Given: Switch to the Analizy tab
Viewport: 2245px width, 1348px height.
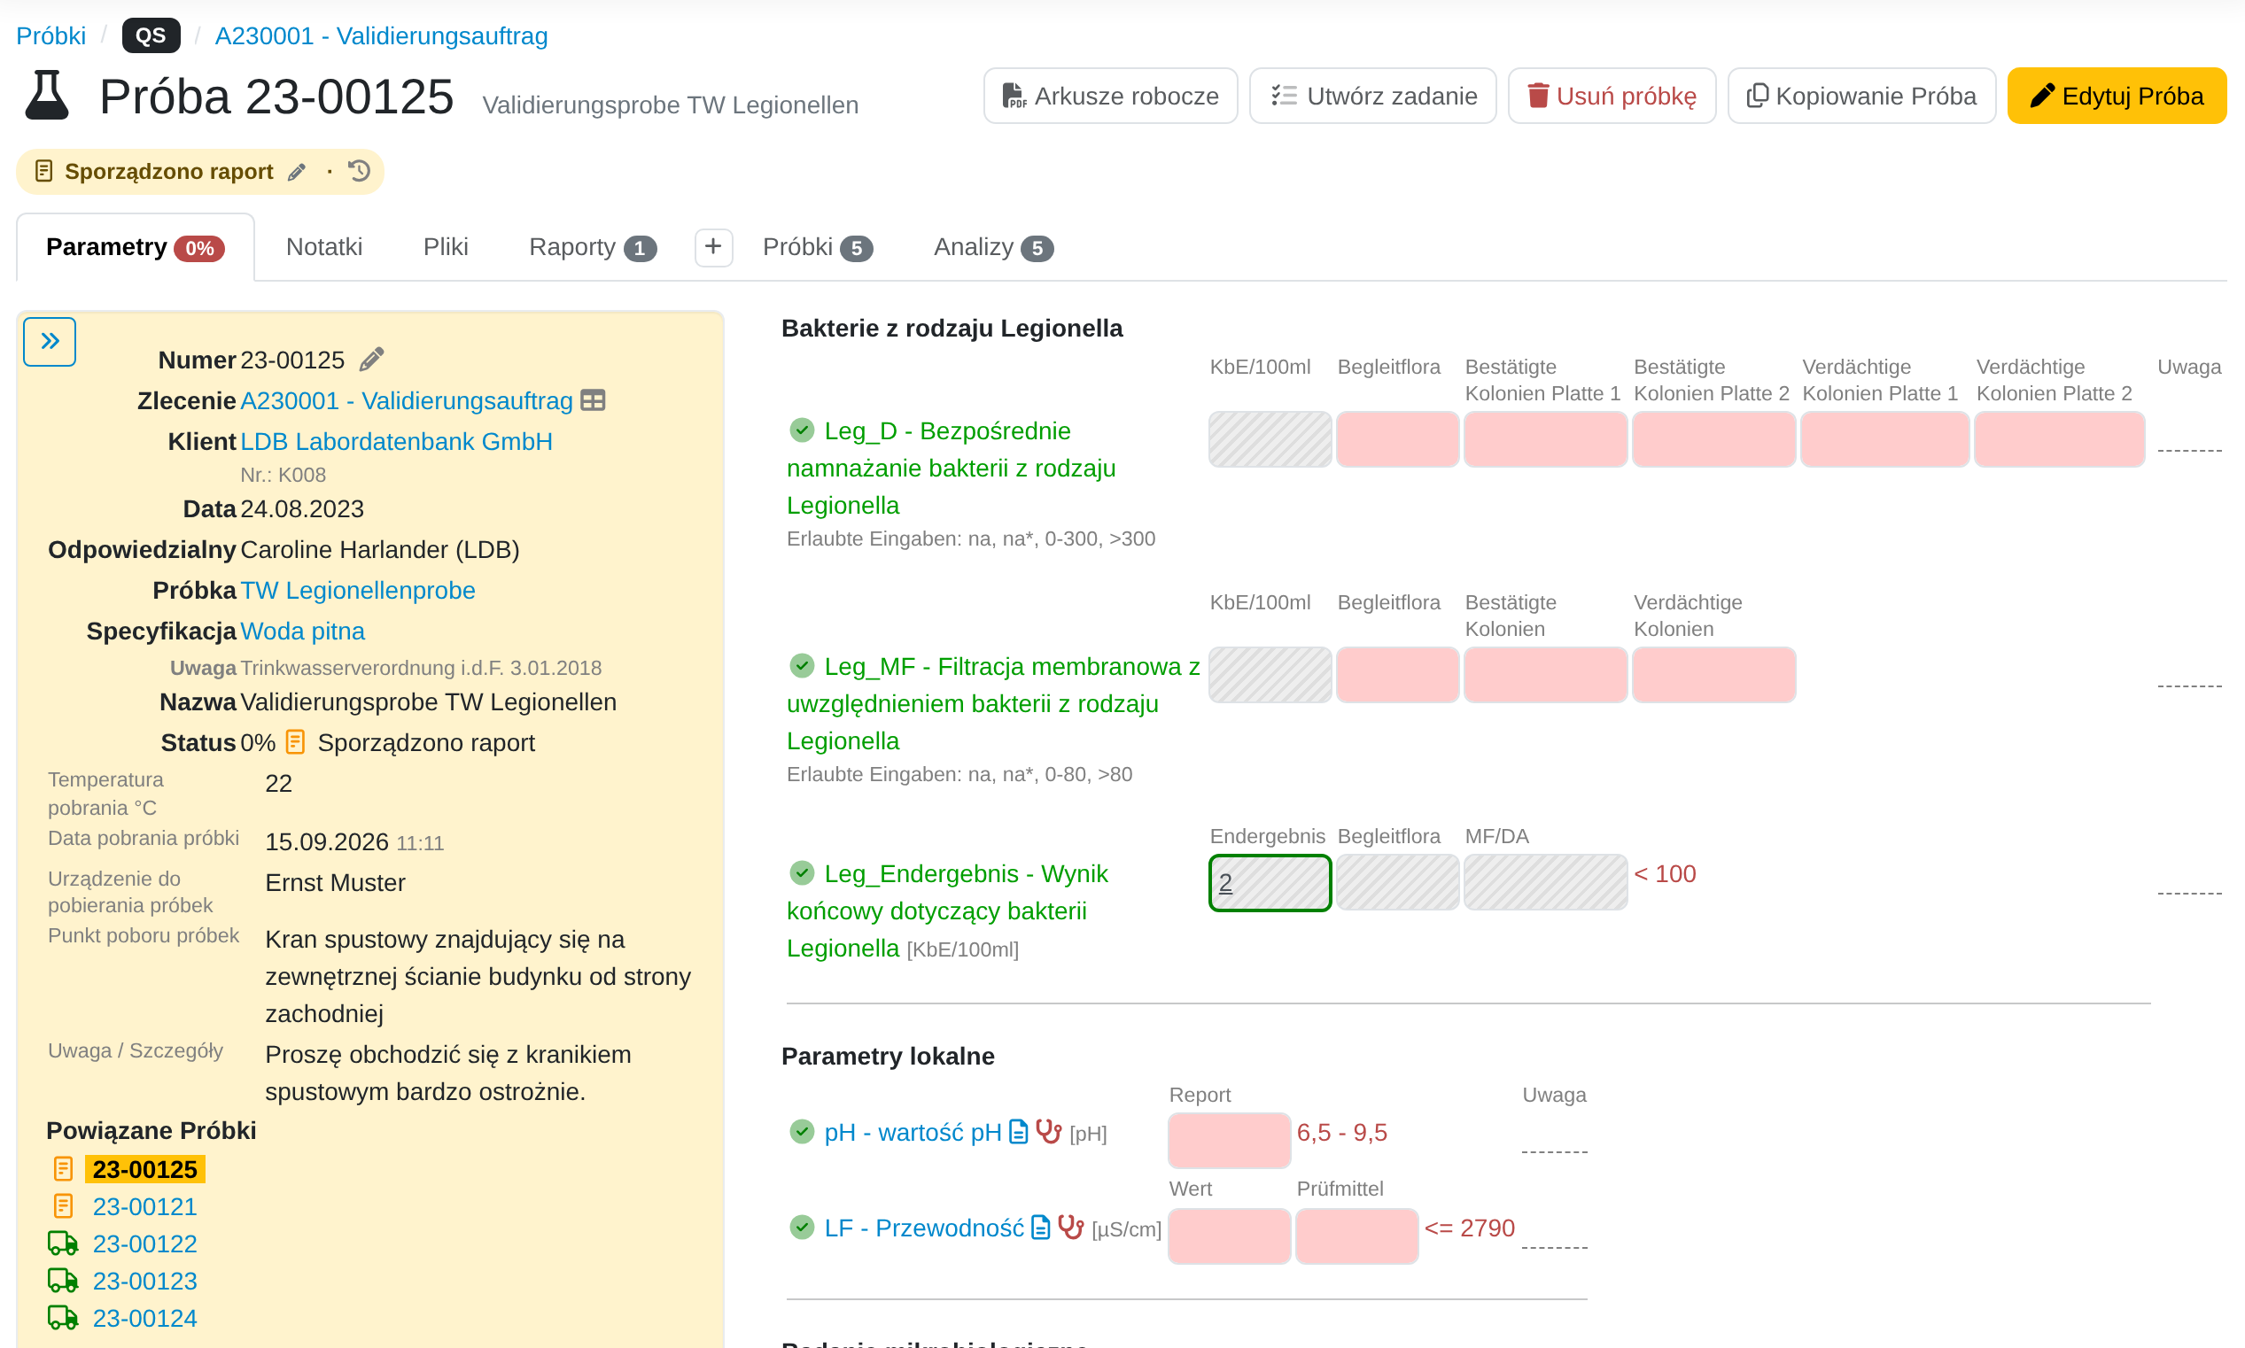Looking at the screenshot, I should pos(993,247).
